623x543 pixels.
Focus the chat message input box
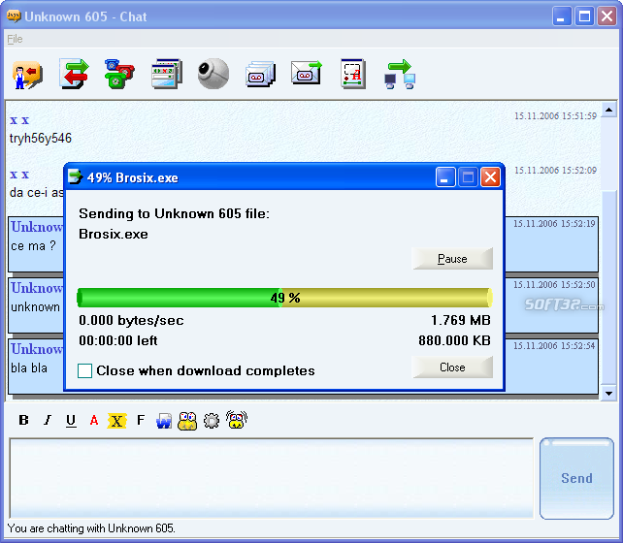[272, 478]
